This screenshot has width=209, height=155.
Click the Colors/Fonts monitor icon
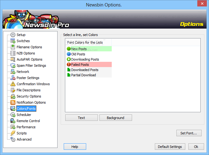[13, 109]
